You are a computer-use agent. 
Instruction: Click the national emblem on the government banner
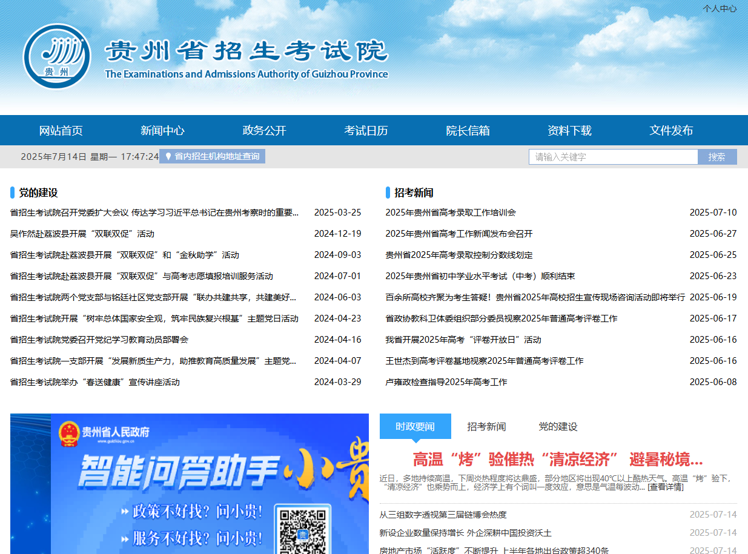click(x=68, y=435)
